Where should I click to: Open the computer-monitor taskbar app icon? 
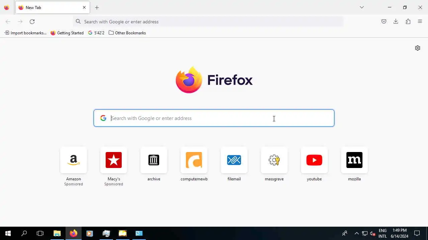[x=106, y=233]
